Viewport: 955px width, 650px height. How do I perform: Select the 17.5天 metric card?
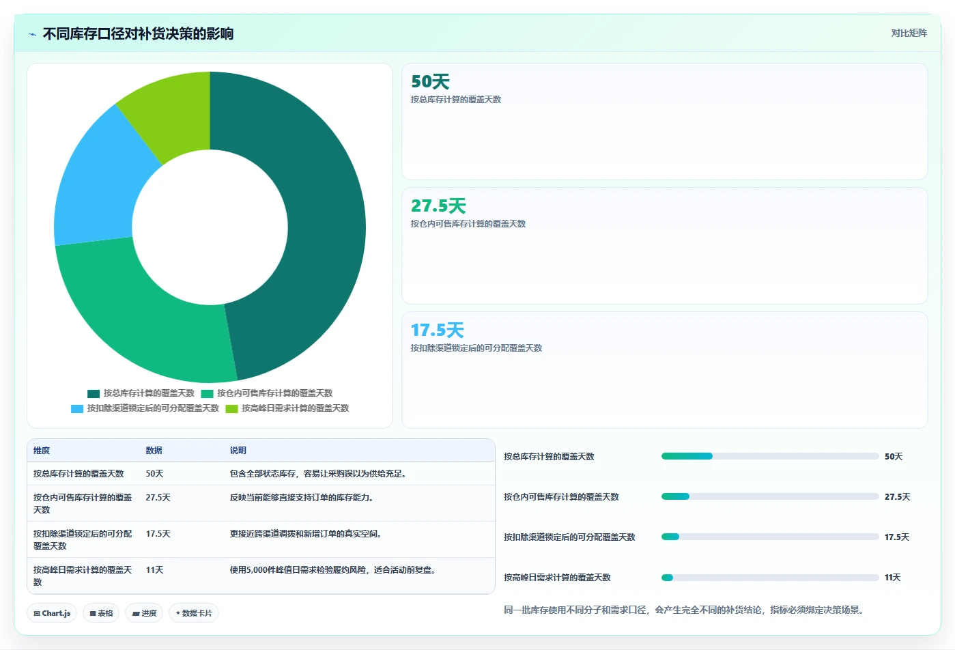coord(665,370)
